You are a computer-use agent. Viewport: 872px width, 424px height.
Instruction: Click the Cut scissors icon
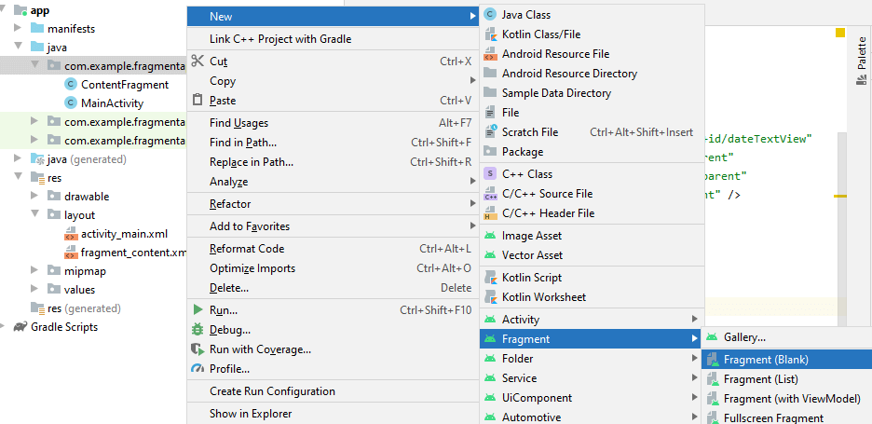pyautogui.click(x=197, y=61)
